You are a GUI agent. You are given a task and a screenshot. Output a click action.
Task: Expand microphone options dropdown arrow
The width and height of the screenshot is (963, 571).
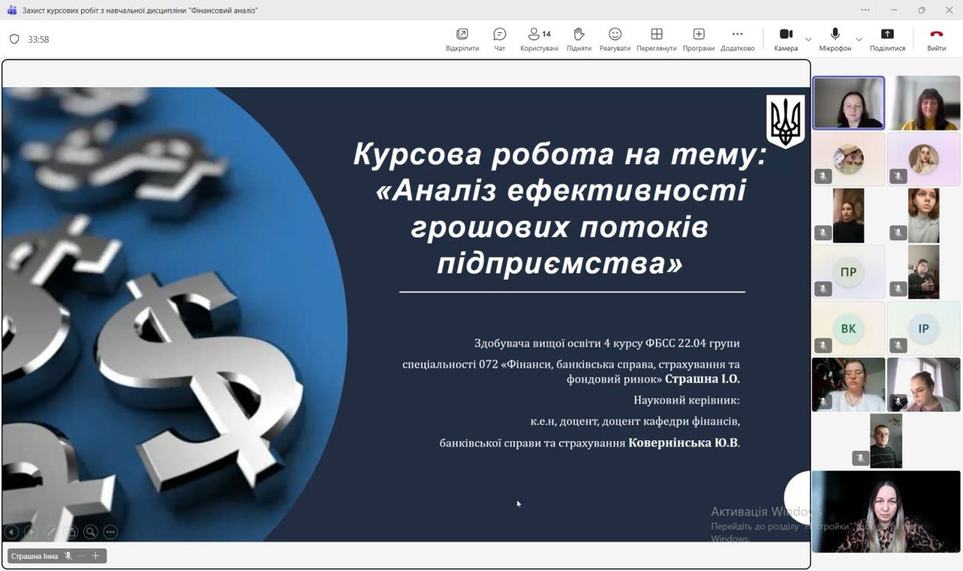coord(858,39)
